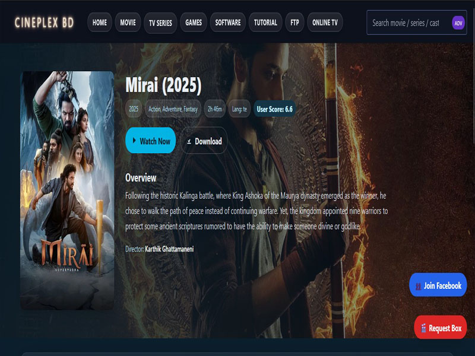Go to the MOVIE section

[x=128, y=23]
